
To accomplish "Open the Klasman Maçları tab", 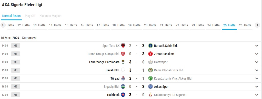I will tap(51, 16).
